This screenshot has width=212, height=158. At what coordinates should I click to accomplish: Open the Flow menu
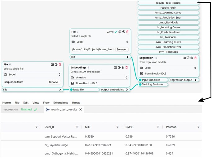pos(46,103)
